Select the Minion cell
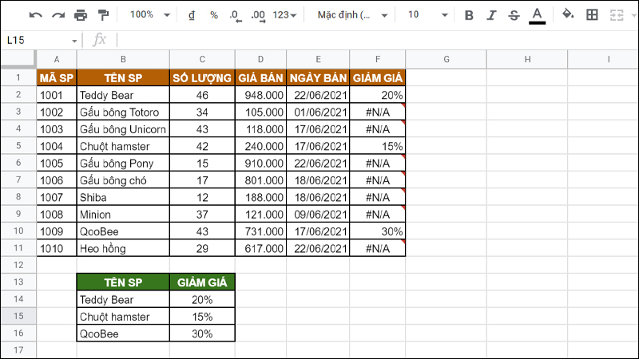The image size is (639, 359). point(123,215)
